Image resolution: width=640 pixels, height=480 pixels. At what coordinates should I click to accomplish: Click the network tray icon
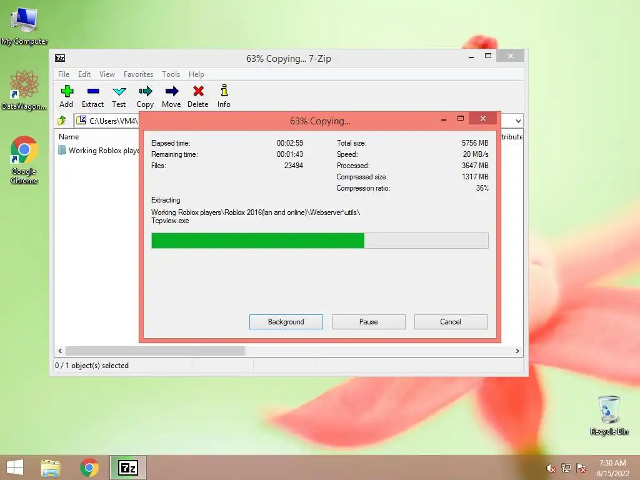point(566,468)
